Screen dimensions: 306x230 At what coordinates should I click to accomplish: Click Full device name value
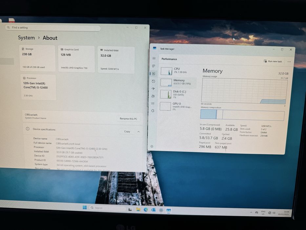click(68, 144)
